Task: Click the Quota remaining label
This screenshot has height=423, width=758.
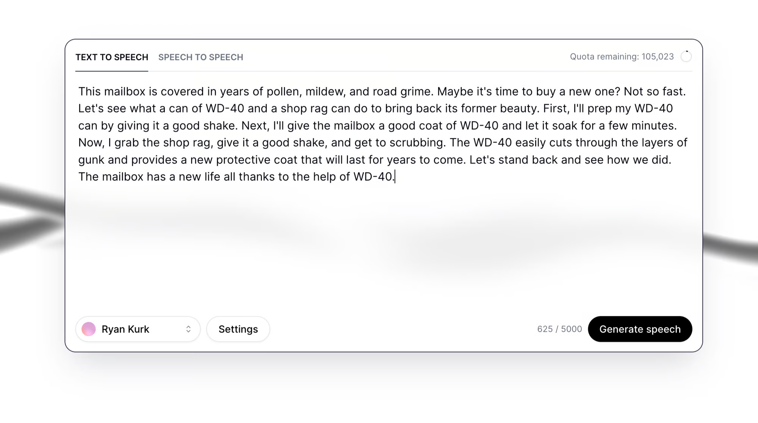Action: pos(622,57)
